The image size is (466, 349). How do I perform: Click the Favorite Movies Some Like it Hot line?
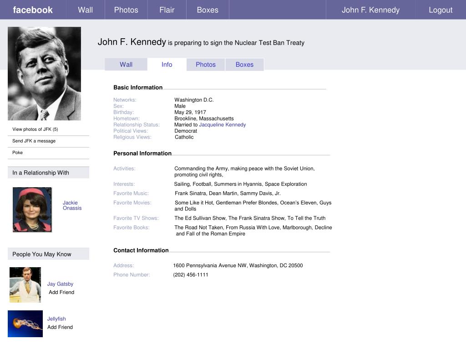coord(253,206)
